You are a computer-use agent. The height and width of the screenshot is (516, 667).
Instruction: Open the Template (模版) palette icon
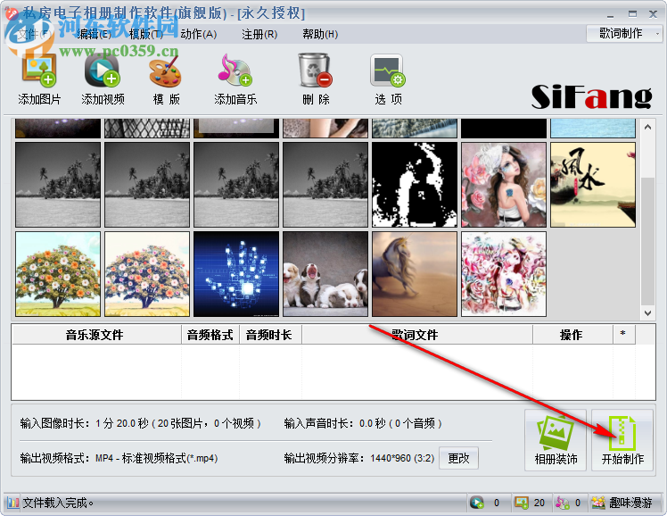[x=166, y=71]
